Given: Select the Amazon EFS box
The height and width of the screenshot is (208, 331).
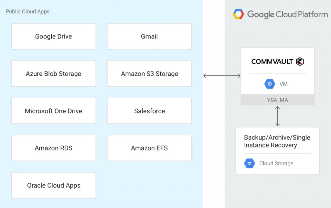Looking at the screenshot, I should [149, 148].
